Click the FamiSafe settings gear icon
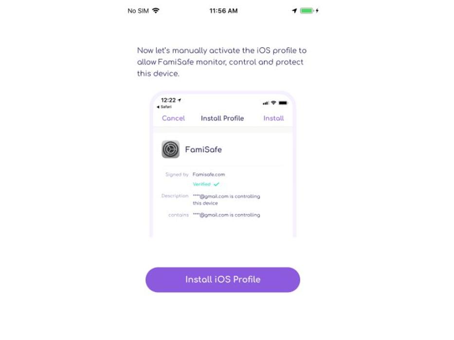This screenshot has width=454, height=340. tap(170, 149)
